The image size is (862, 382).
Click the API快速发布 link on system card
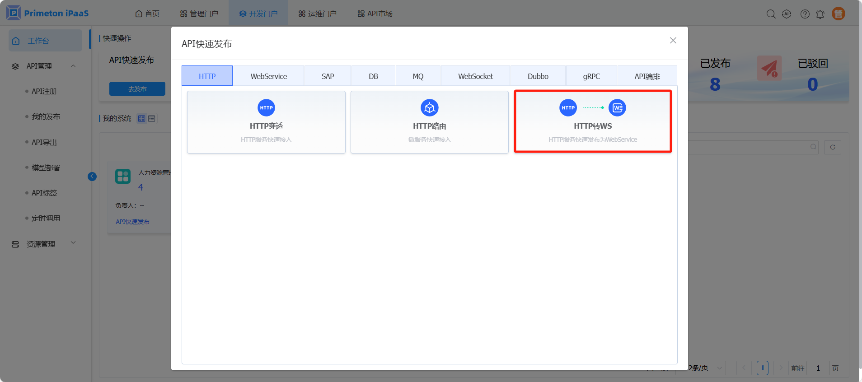pyautogui.click(x=132, y=222)
